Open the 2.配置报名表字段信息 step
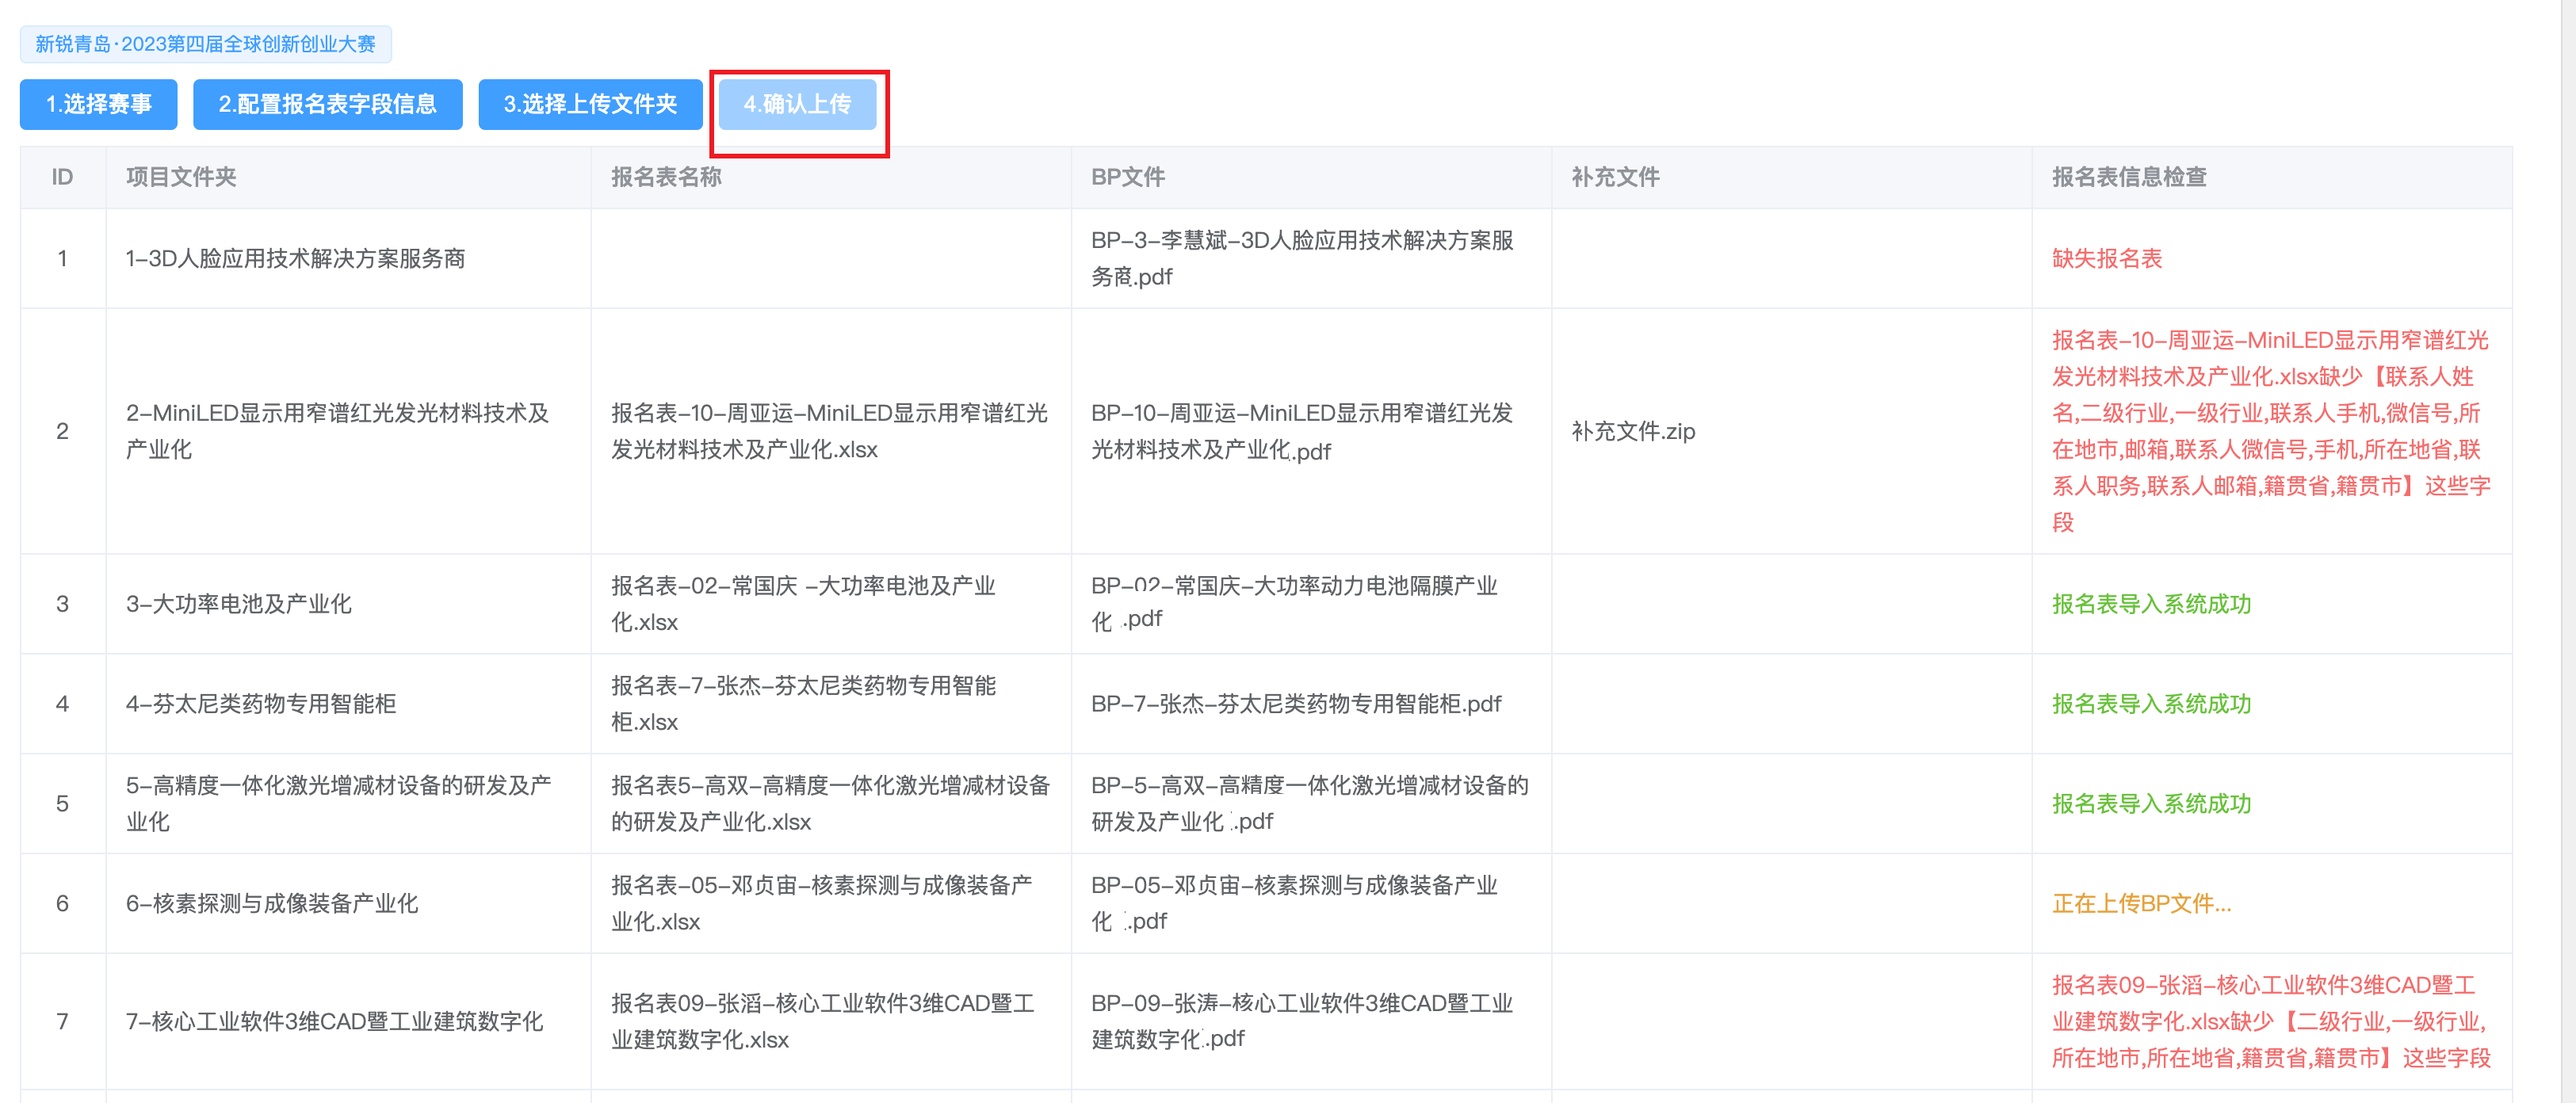 [327, 104]
